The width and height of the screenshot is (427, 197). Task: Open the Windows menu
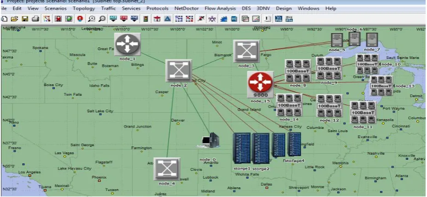coord(308,8)
